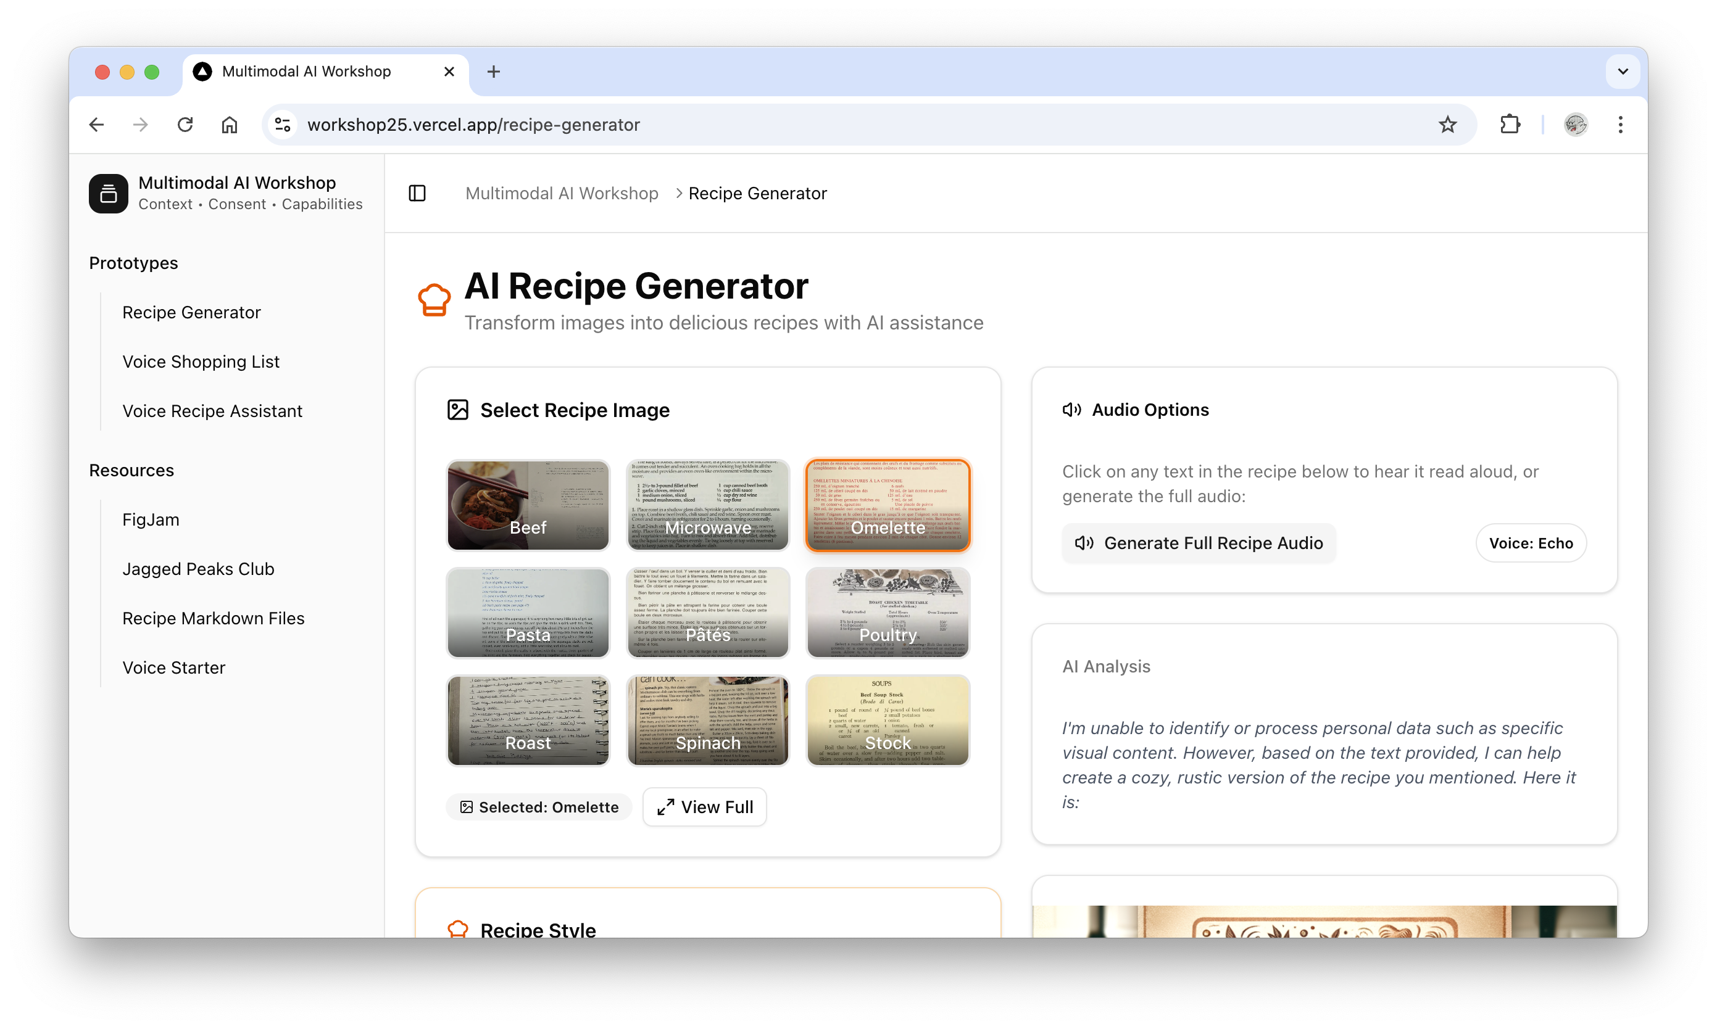Open site information icon in the address bar
1717x1029 pixels.
click(281, 124)
